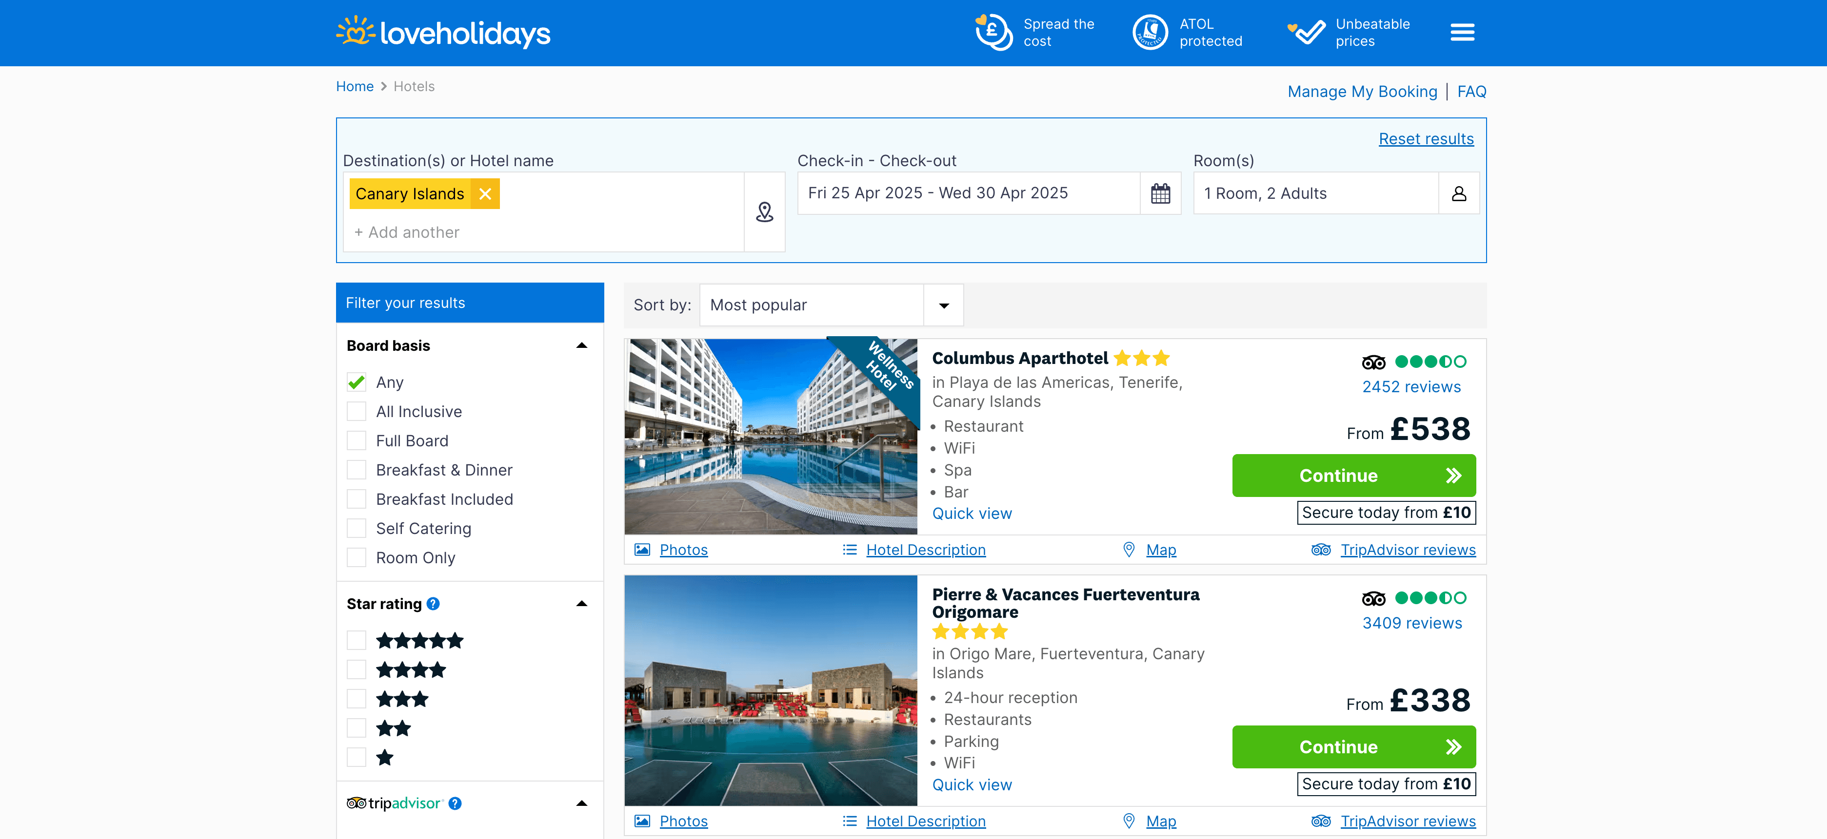Click Star rating help question icon

[x=434, y=604]
